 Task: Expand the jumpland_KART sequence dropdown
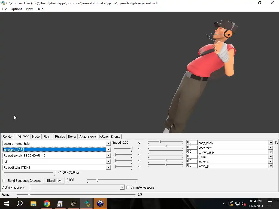tap(108, 150)
